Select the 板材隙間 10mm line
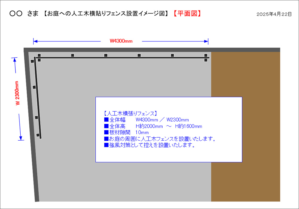The height and width of the screenshot is (209, 299). 126,133
